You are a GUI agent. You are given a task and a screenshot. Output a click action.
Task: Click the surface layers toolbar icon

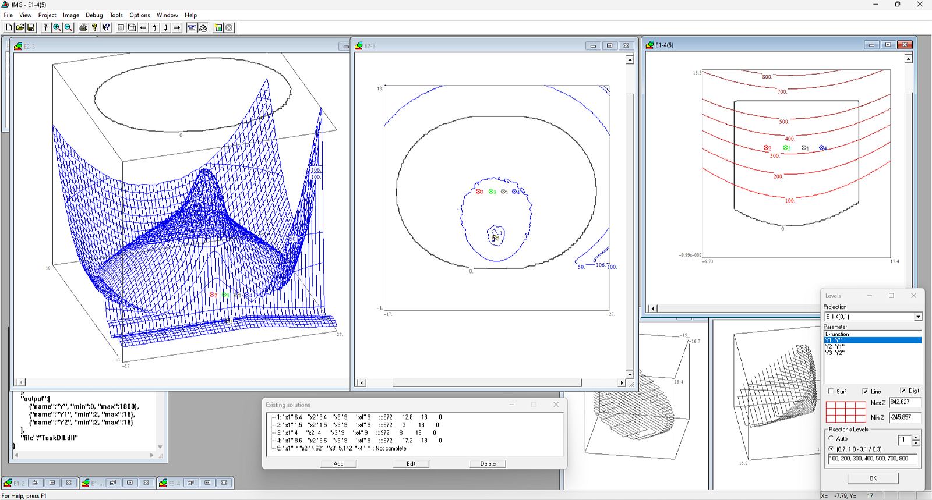pos(203,27)
